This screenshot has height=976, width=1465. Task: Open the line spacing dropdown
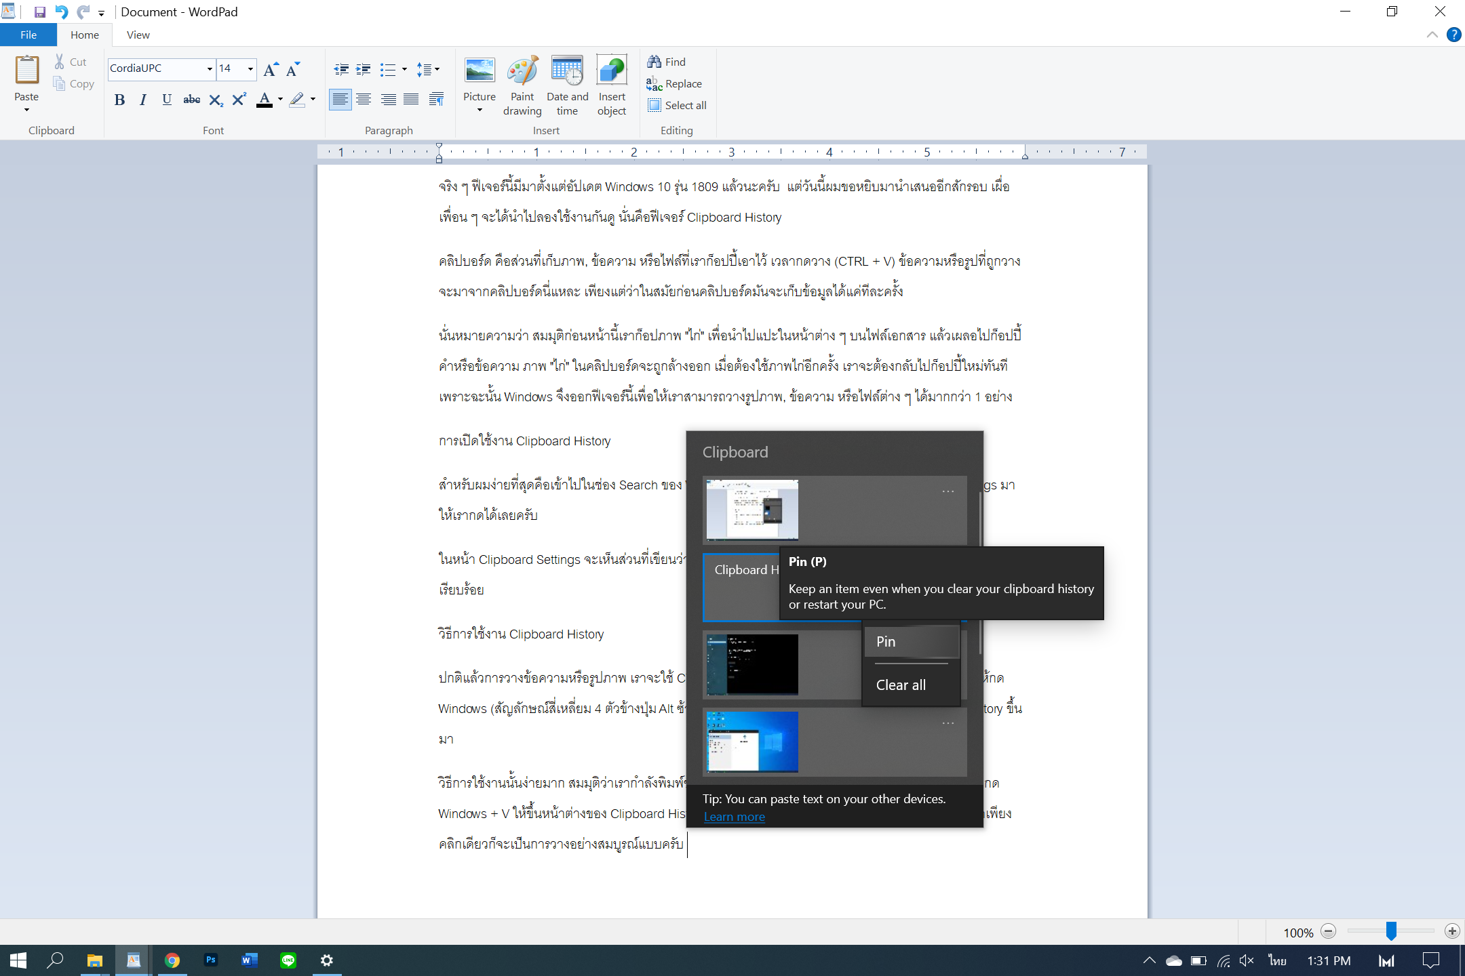tap(428, 68)
